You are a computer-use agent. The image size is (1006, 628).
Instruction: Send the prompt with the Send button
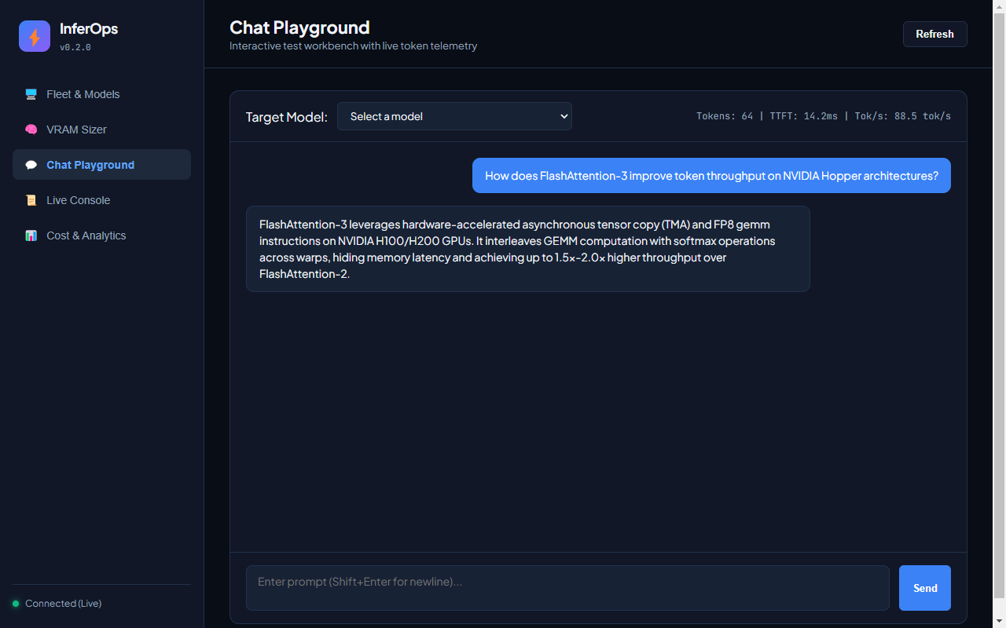tap(925, 588)
